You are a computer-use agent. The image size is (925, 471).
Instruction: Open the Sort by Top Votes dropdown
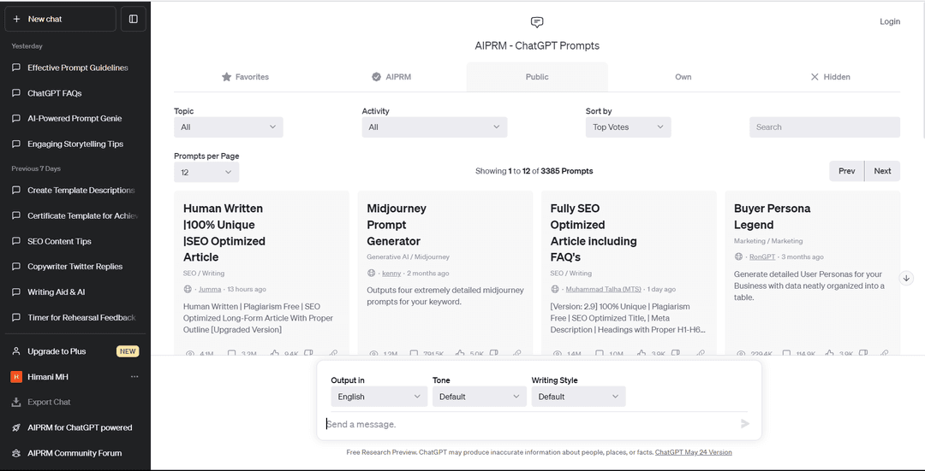(628, 127)
